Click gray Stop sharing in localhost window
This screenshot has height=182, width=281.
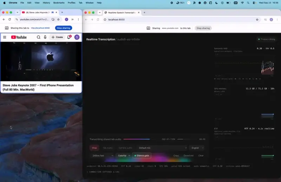coord(203,28)
